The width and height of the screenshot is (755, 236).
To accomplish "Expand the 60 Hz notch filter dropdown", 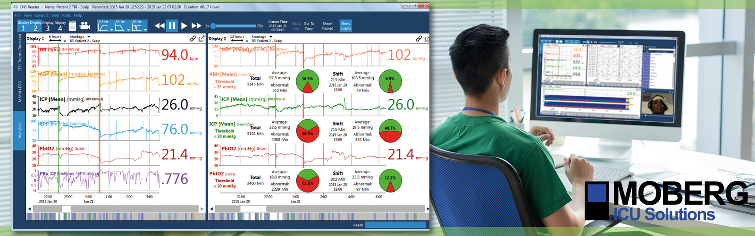I will coord(145,30).
